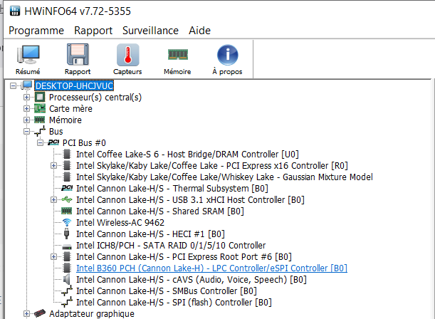The height and width of the screenshot is (319, 435).
Task: Click the USB 3.1 xHCI controller icon
Action: 66,199
